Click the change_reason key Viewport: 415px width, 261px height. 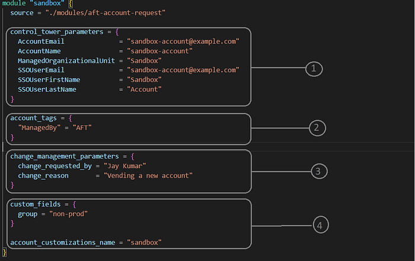(43, 176)
